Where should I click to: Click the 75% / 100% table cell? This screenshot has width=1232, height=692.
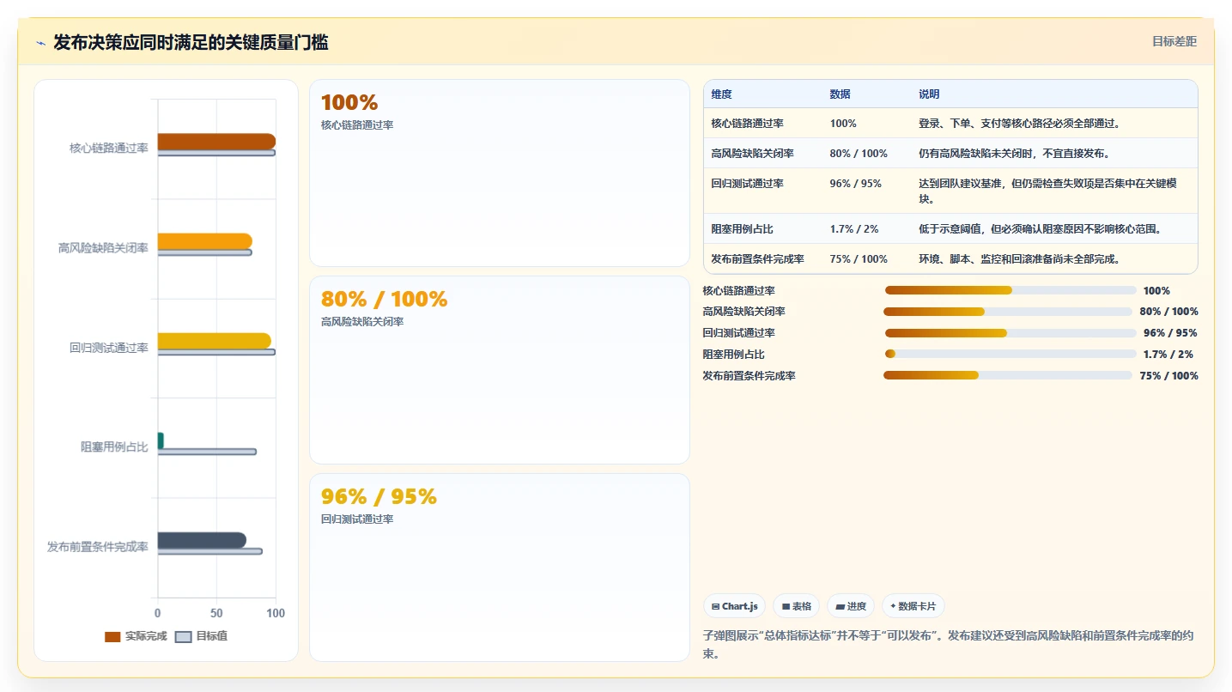coord(859,259)
